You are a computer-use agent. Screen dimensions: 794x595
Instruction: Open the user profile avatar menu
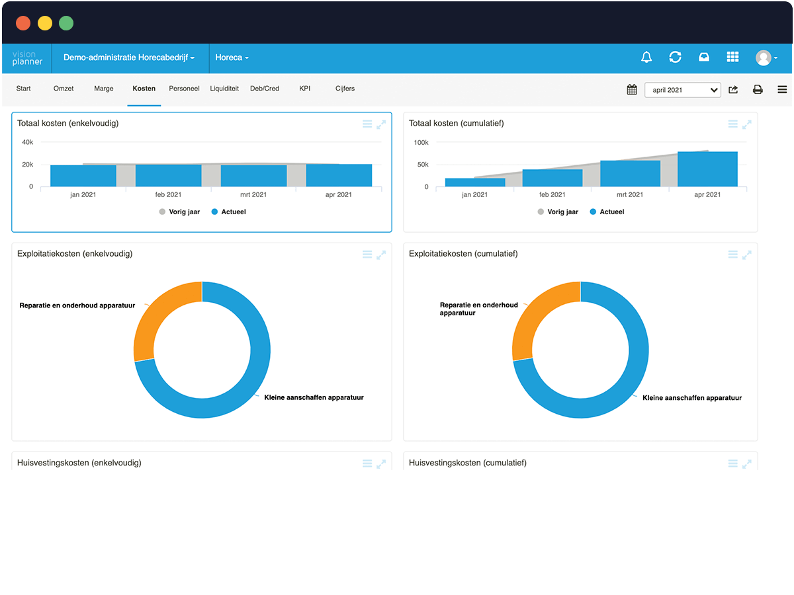766,58
